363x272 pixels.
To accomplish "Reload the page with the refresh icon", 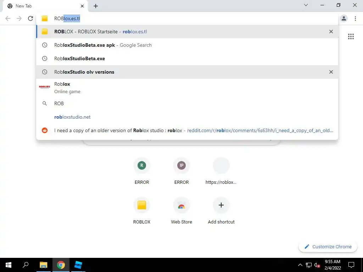I will (30, 18).
